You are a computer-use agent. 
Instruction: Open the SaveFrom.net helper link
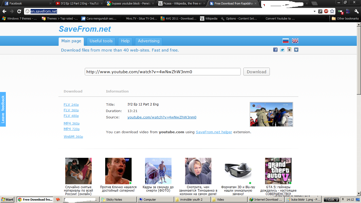tap(214, 132)
